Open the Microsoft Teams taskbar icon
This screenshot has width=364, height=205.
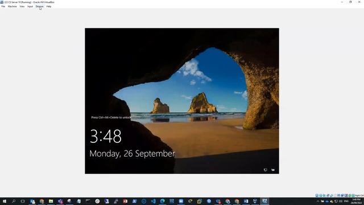click(60, 201)
